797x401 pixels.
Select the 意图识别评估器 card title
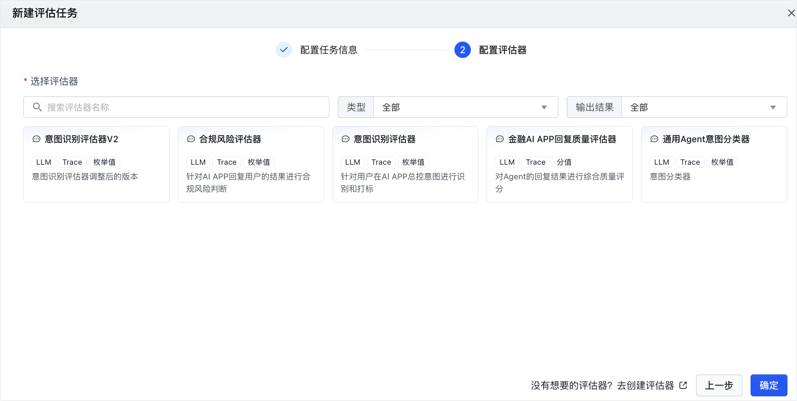point(385,139)
